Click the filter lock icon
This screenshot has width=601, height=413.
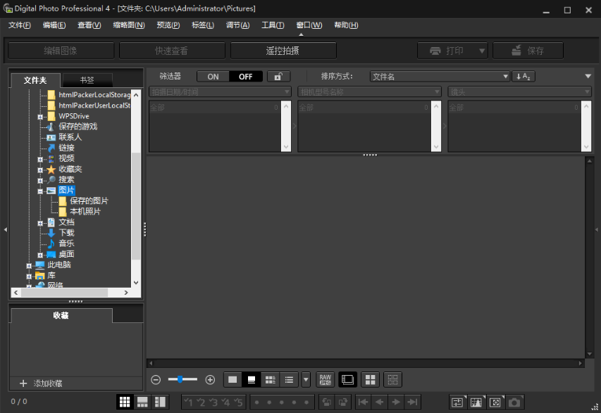click(x=278, y=77)
